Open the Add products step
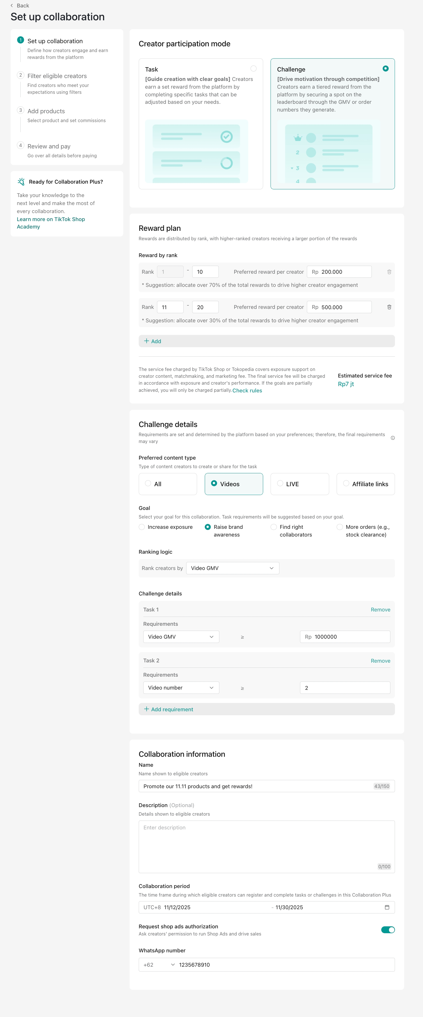The height and width of the screenshot is (1017, 423). 46,111
